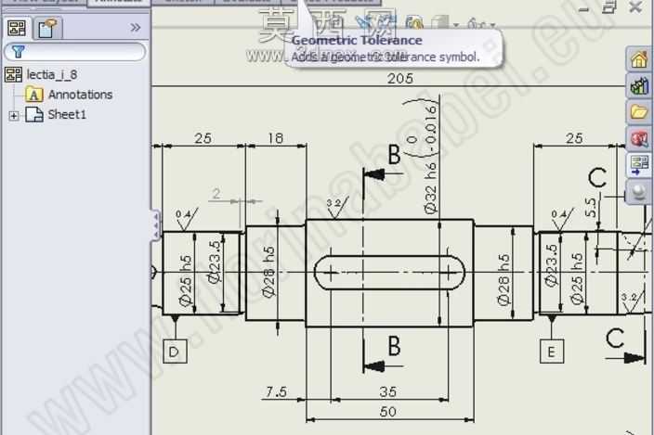654x435 pixels.
Task: Click the display style cube icon
Action: (440, 23)
